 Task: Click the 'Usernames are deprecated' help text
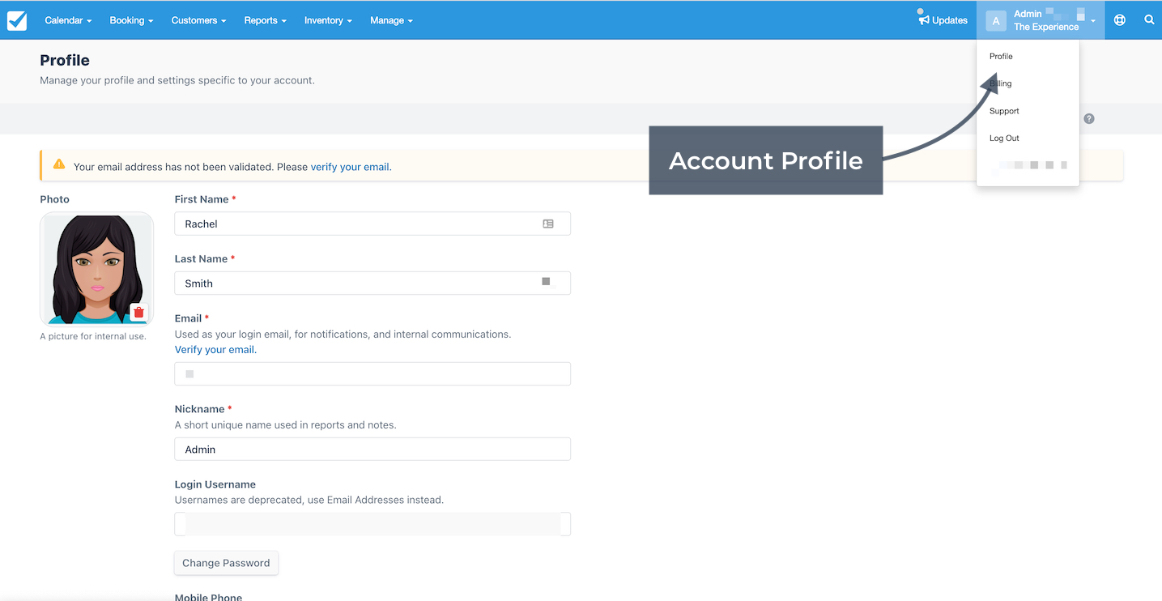click(x=309, y=500)
